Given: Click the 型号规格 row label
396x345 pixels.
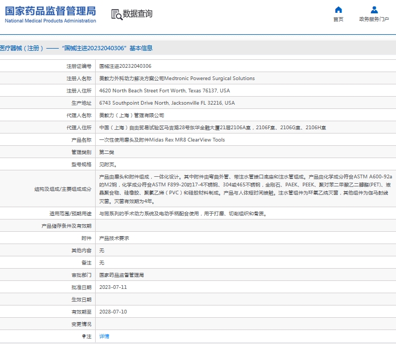Looking at the screenshot, I should (81, 164).
